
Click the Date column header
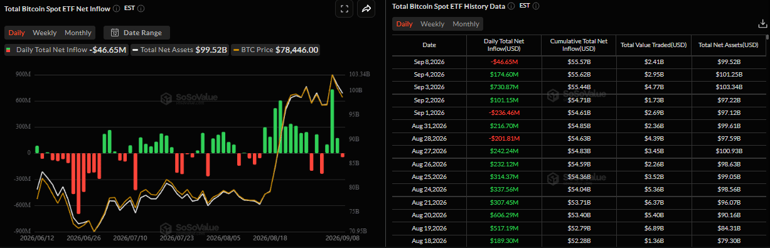point(429,45)
